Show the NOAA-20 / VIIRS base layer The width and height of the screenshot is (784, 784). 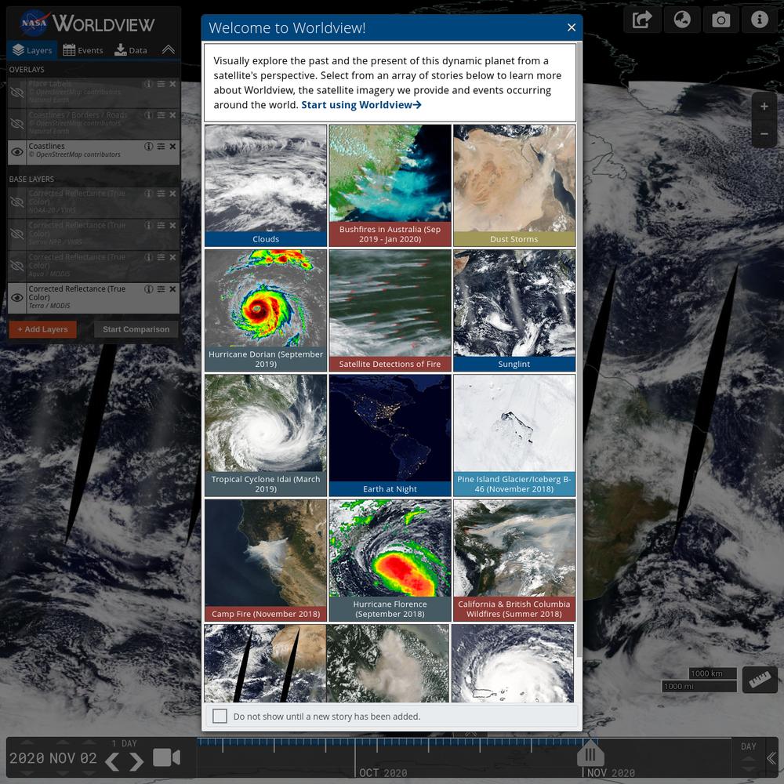17,202
